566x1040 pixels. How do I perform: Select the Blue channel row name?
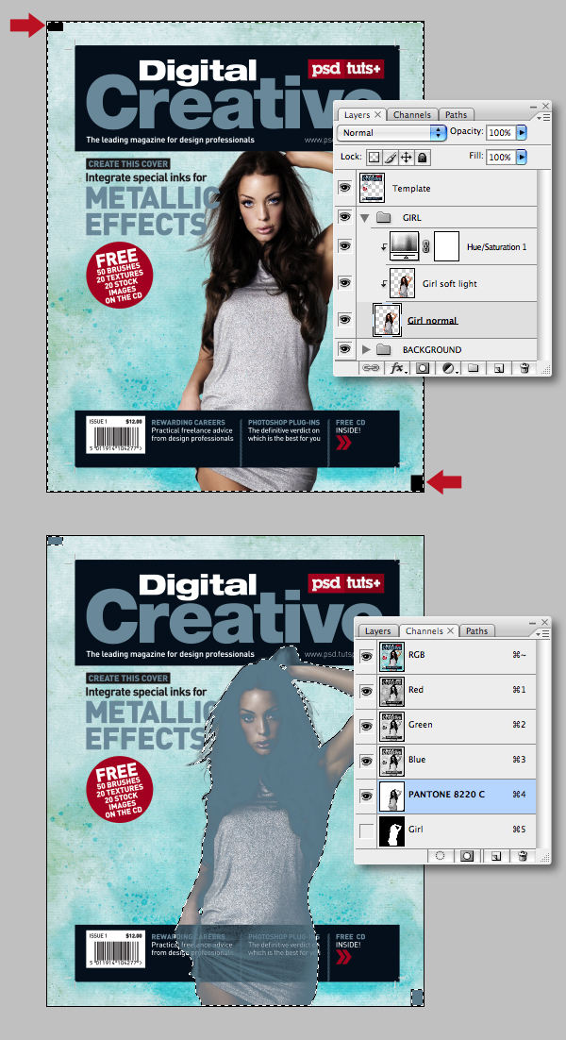pyautogui.click(x=416, y=760)
